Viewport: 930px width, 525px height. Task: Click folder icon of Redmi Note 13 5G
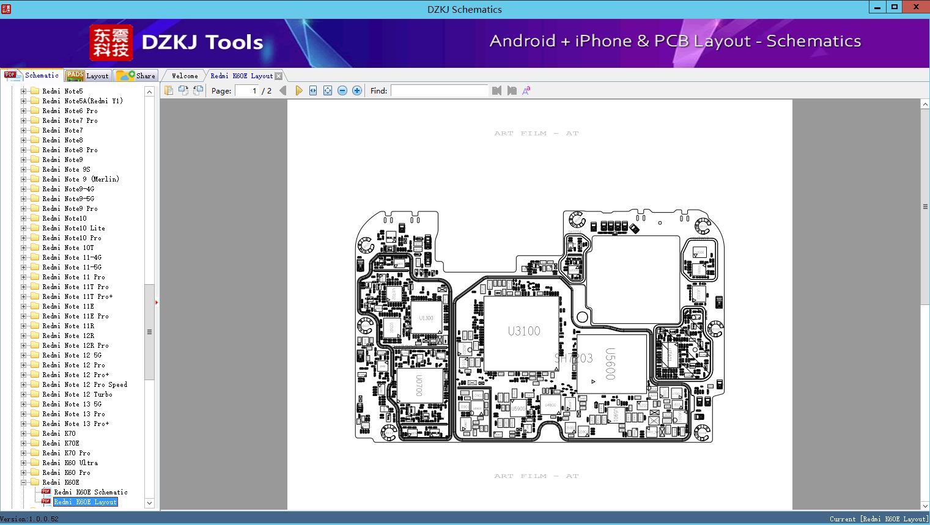35,404
